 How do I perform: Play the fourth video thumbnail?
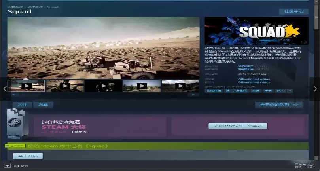tap(142, 86)
